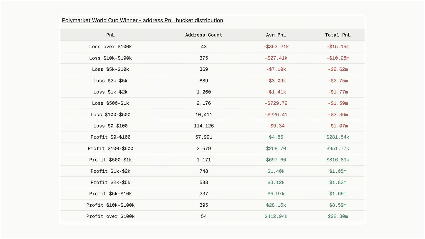Viewport: 425px width, 239px height.
Task: Select the 'Profit $1k-$2k' row label
Action: click(x=111, y=171)
